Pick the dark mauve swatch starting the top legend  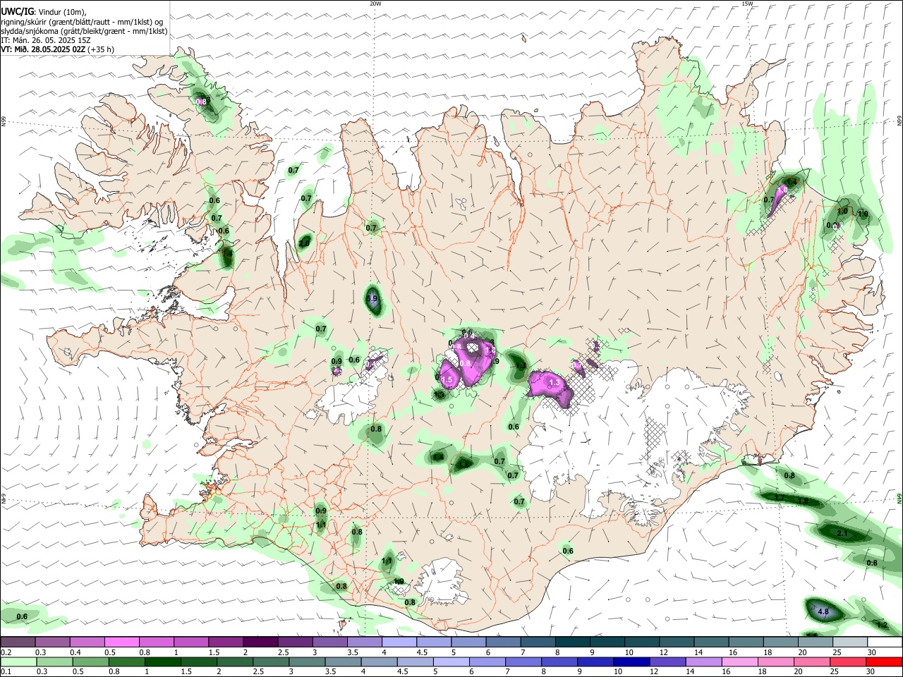pyautogui.click(x=18, y=642)
